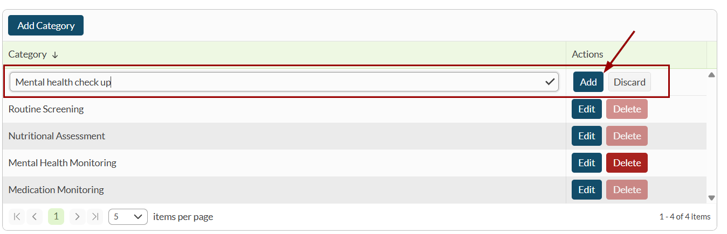Image resolution: width=727 pixels, height=234 pixels.
Task: Click the checkmark icon in category field
Action: (x=550, y=82)
